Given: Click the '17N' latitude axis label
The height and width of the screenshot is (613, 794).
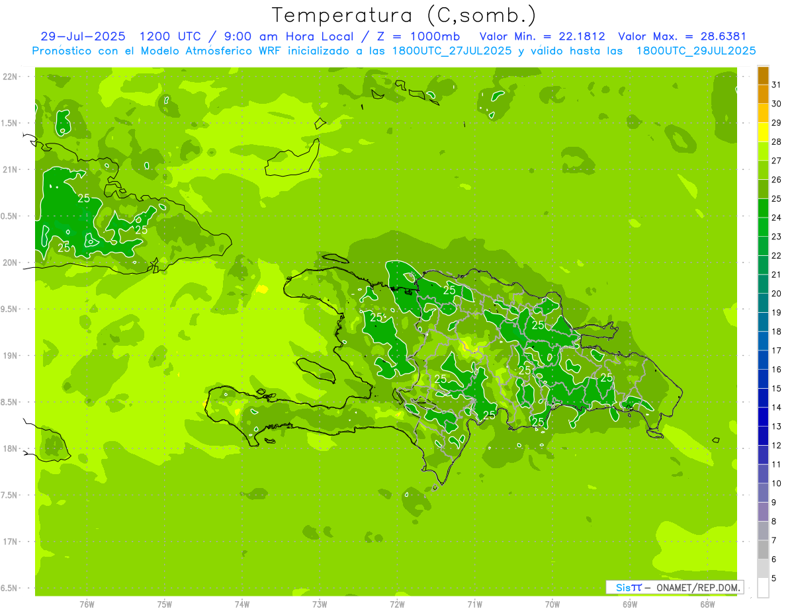Looking at the screenshot, I should tap(11, 542).
